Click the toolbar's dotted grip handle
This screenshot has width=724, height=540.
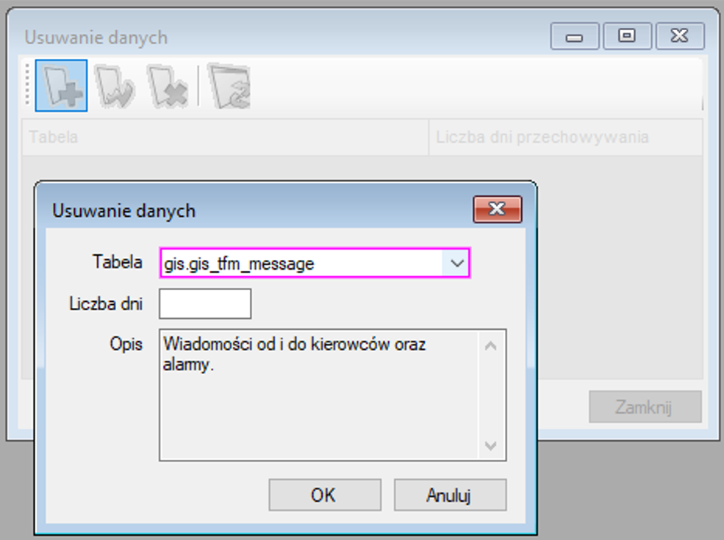pos(28,84)
